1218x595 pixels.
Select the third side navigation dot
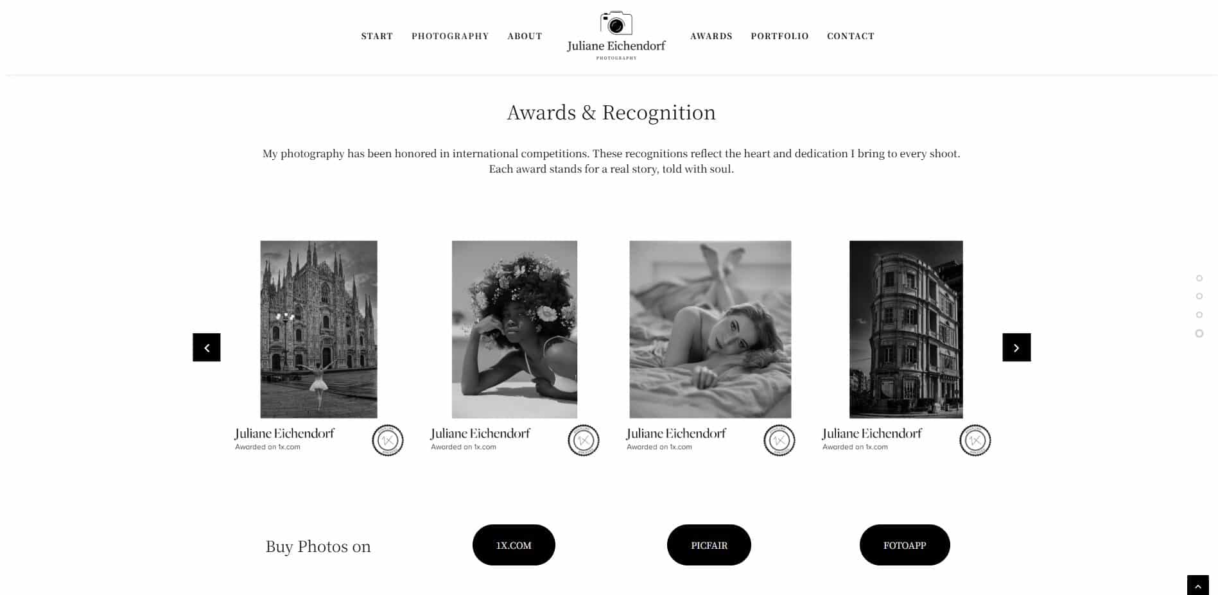point(1199,315)
